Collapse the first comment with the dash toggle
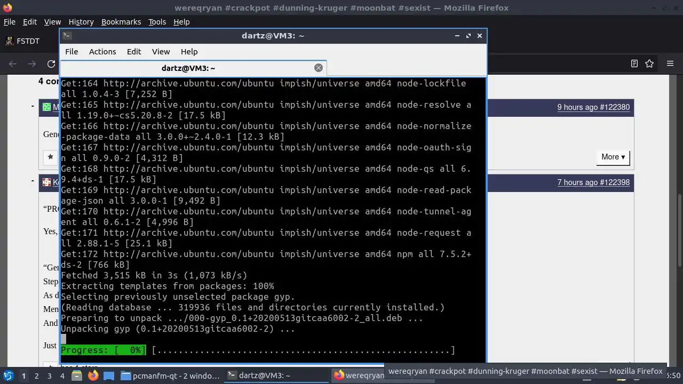This screenshot has width=683, height=384. point(33,107)
